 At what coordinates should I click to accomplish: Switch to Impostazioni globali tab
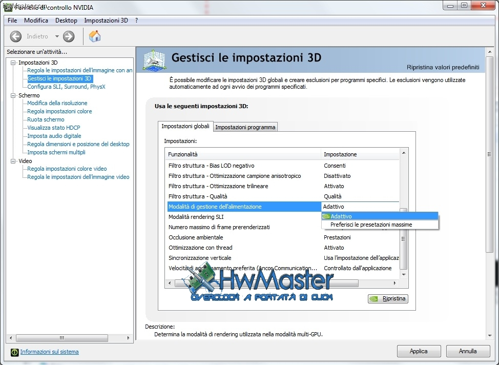pos(185,126)
